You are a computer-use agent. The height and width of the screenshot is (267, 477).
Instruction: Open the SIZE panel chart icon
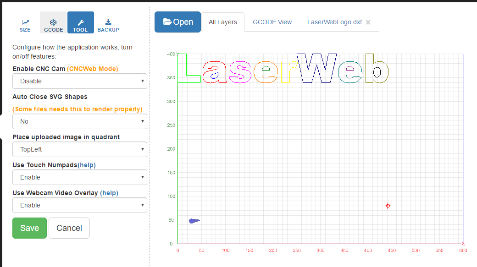pyautogui.click(x=25, y=22)
